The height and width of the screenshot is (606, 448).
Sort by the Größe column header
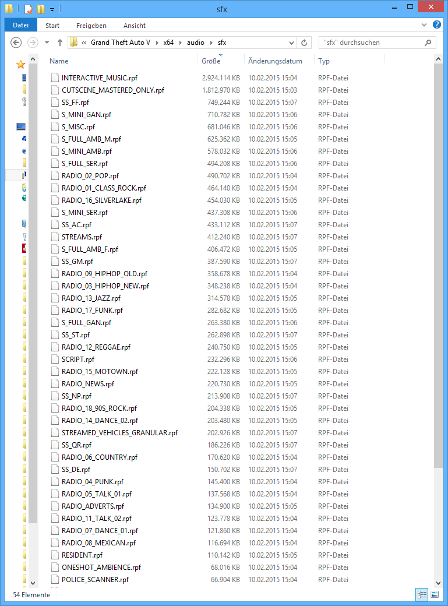(211, 61)
